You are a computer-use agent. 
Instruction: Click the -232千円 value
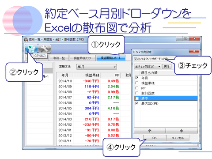[91, 125]
